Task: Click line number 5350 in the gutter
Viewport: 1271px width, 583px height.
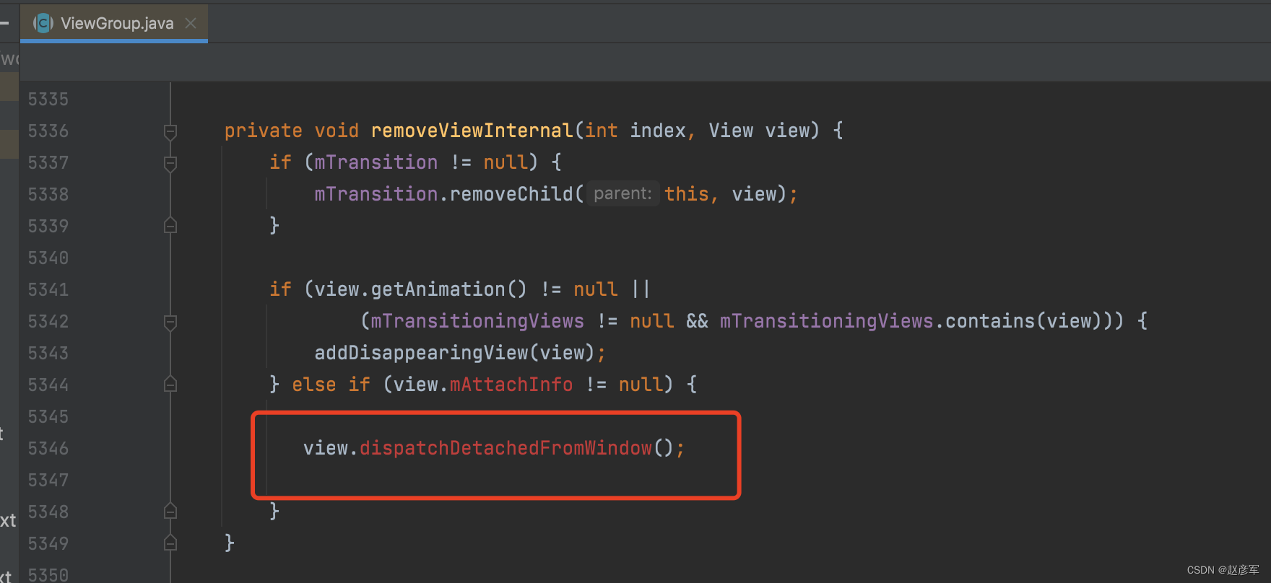Action: pyautogui.click(x=48, y=575)
